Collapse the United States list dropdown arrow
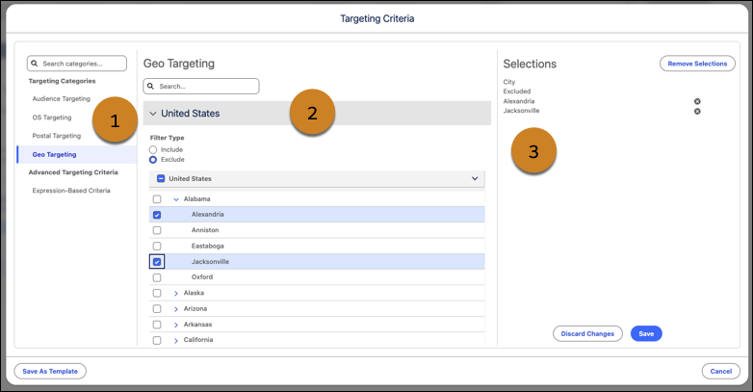Screen dimensions: 753x392 coord(475,179)
